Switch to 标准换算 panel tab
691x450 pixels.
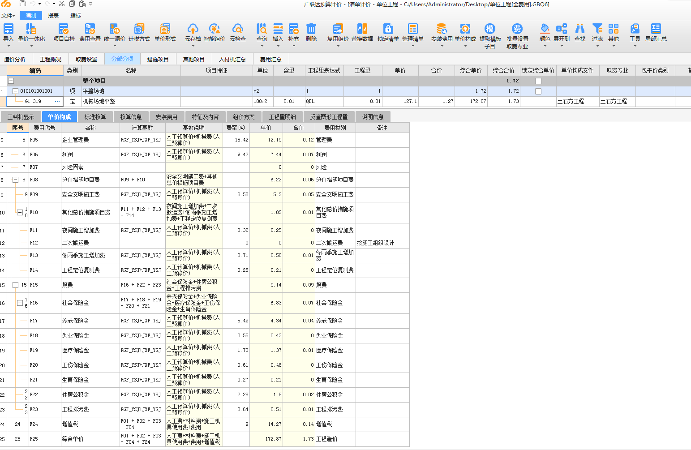click(95, 117)
